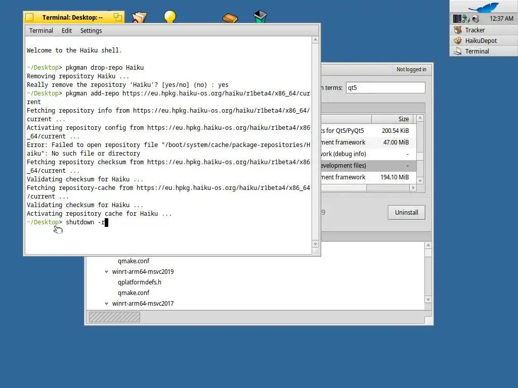Open the Trash desktop icon
The height and width of the screenshot is (388, 518).
coord(260,17)
